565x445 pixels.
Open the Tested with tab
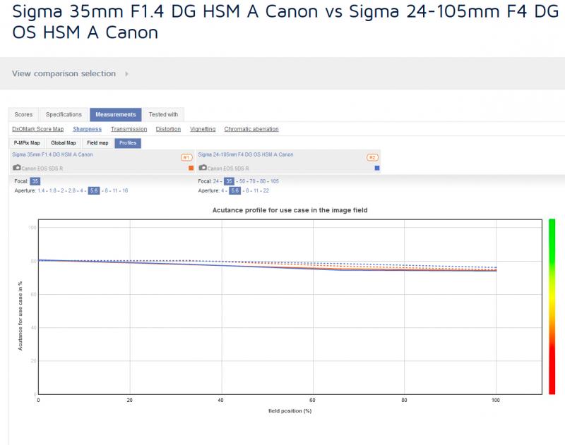tap(163, 114)
